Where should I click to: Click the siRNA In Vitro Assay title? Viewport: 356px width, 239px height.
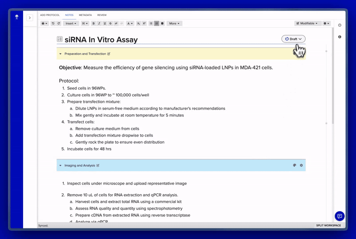point(101,39)
